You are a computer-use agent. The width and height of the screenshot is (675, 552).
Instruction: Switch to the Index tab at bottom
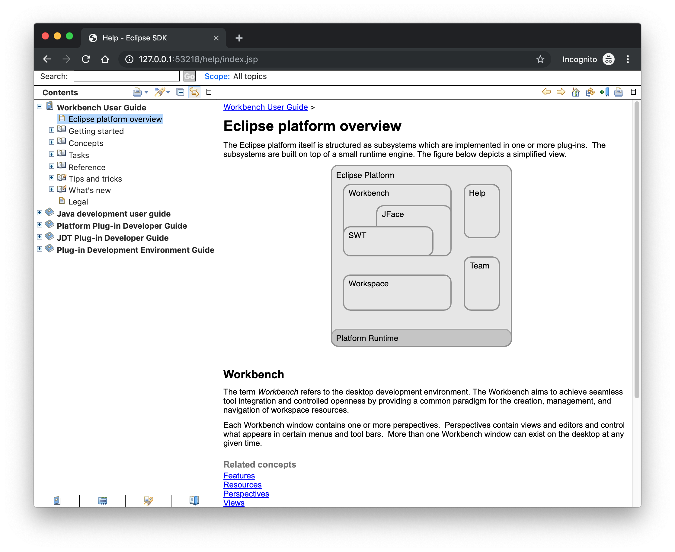click(102, 501)
